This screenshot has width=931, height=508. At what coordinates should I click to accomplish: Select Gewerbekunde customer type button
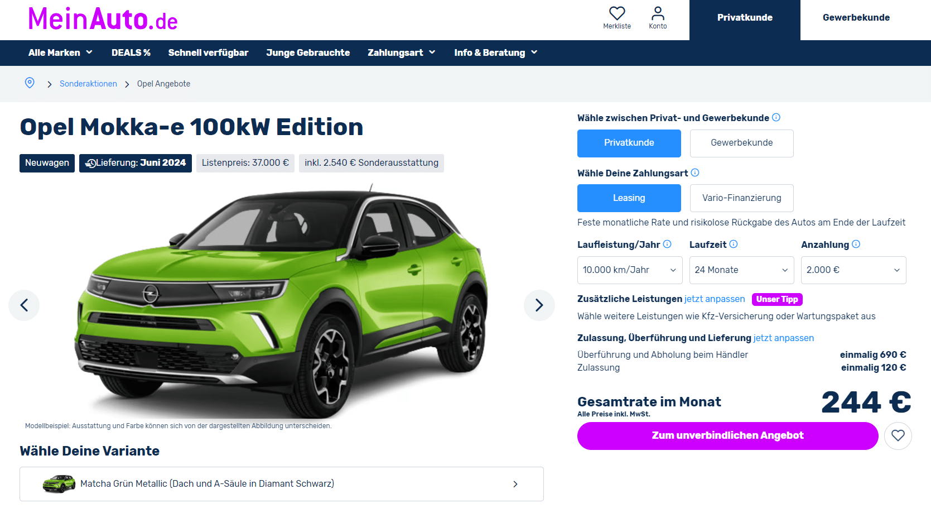(x=741, y=143)
